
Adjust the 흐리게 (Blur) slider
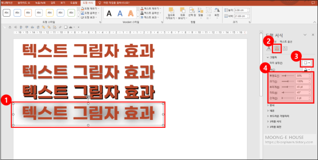click(x=288, y=87)
